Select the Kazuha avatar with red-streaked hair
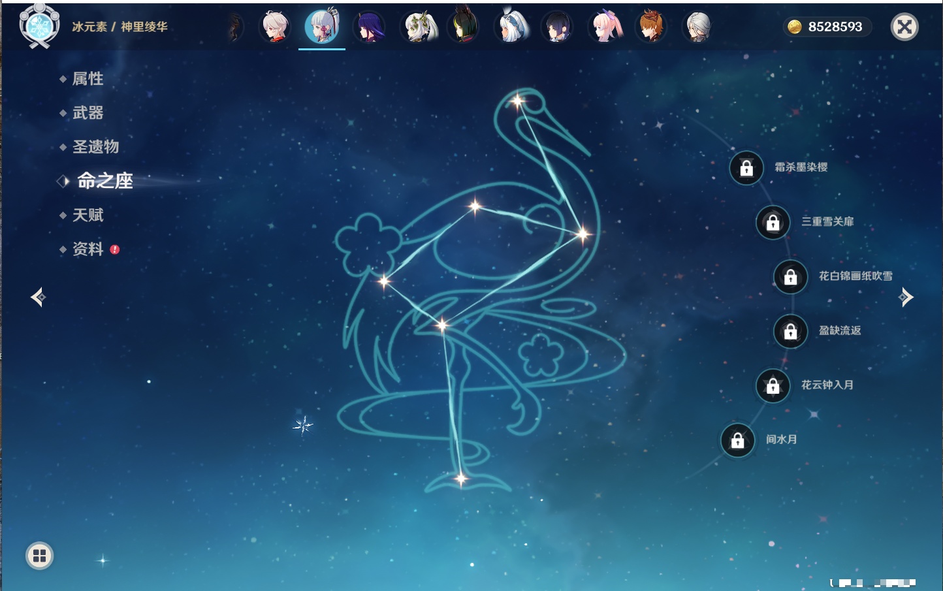943x591 pixels. point(275,27)
